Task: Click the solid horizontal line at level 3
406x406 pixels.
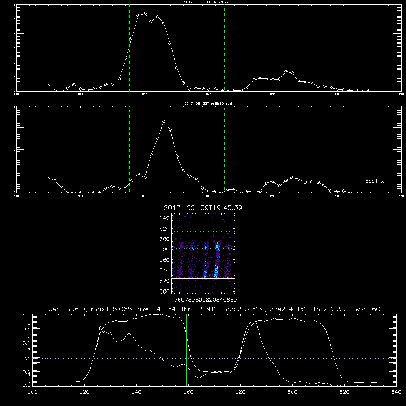Action: (214, 350)
